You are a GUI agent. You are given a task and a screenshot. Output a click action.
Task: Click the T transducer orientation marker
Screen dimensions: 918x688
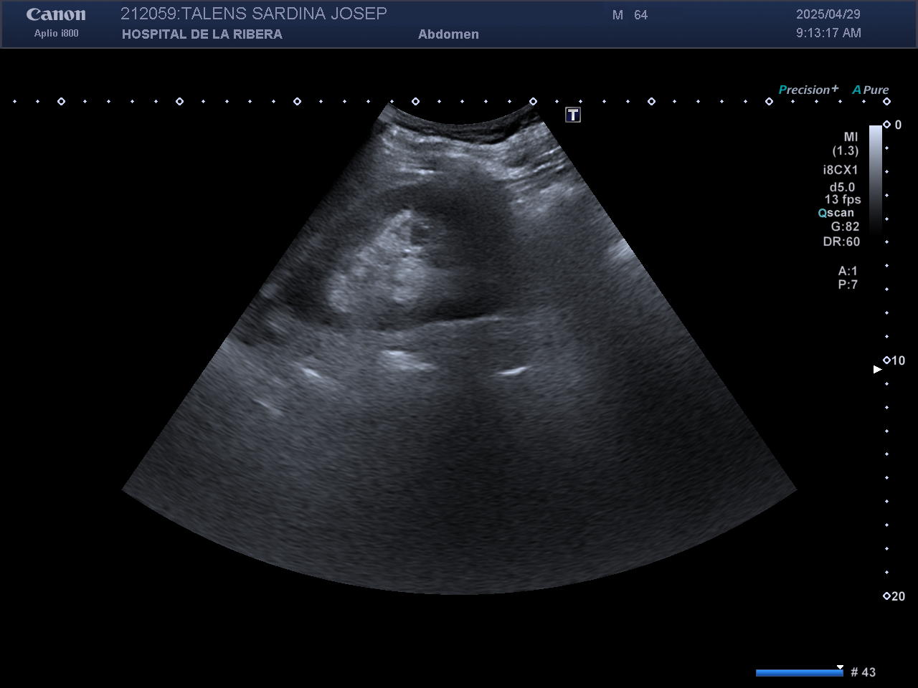click(x=572, y=115)
